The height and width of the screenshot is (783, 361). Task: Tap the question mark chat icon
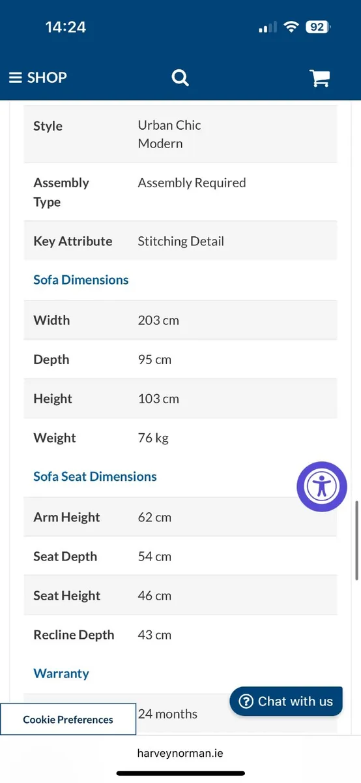click(246, 701)
